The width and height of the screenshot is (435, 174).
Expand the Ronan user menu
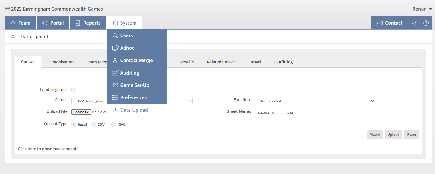[x=422, y=9]
